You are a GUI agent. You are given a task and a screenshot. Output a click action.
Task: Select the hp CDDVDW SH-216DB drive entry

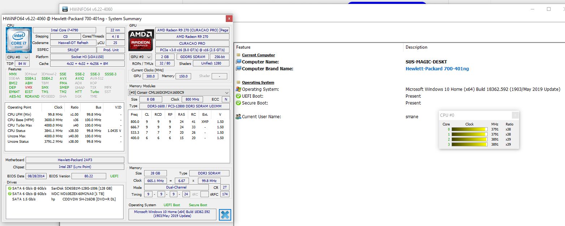(65, 199)
